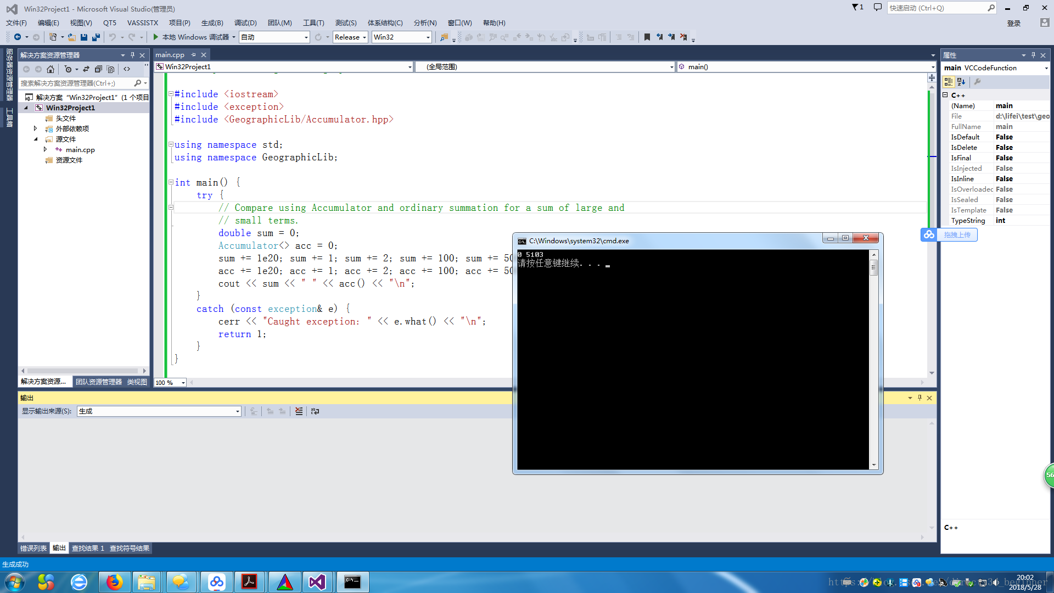This screenshot has height=593, width=1054.
Task: Click the 登录 sign-in link
Action: tap(1014, 23)
